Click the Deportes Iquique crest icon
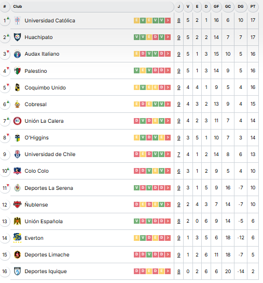The image size is (263, 283). (x=17, y=271)
